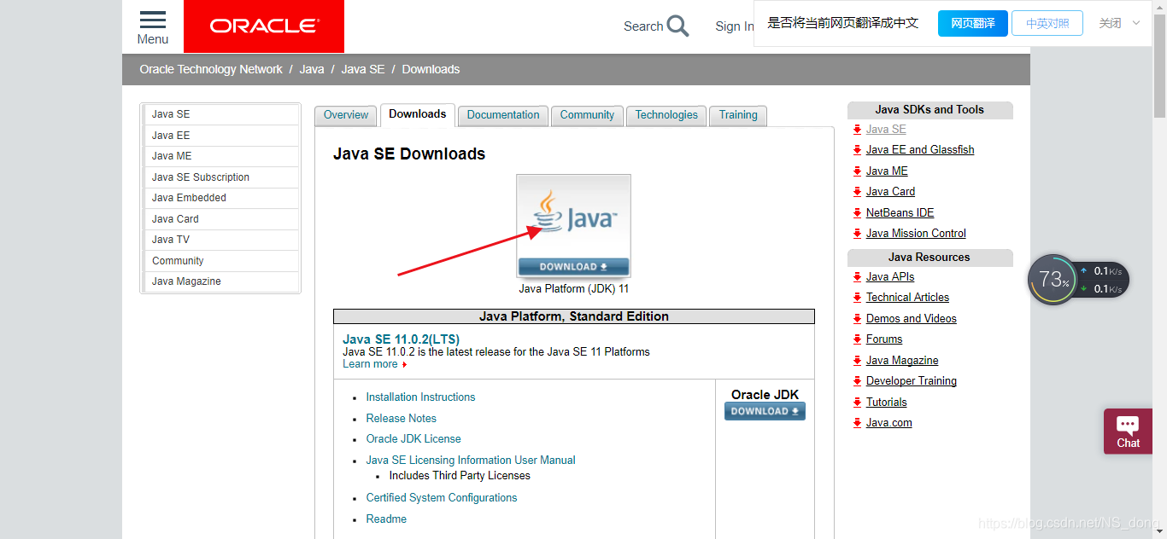This screenshot has height=539, width=1167.
Task: Switch to the Technologies tab
Action: 666,115
